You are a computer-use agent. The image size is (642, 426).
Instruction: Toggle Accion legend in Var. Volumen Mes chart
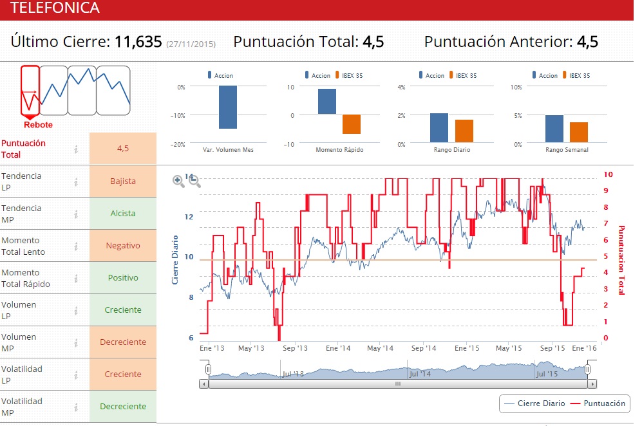tap(220, 75)
